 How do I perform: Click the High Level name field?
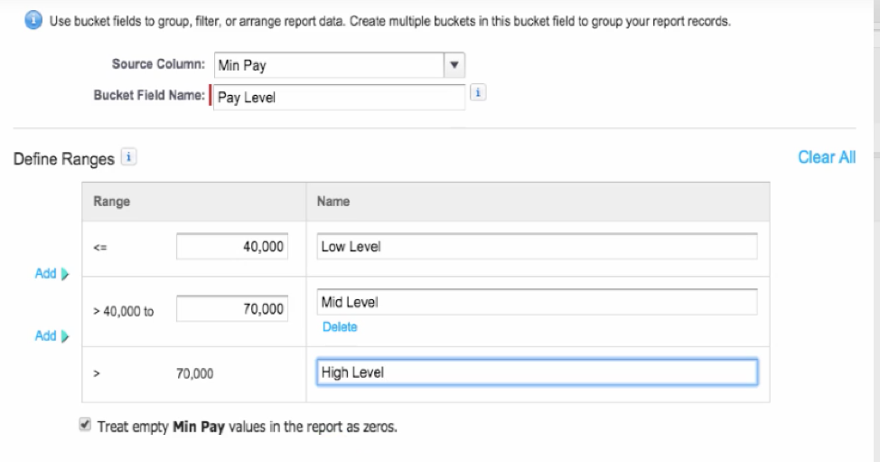[x=537, y=372]
